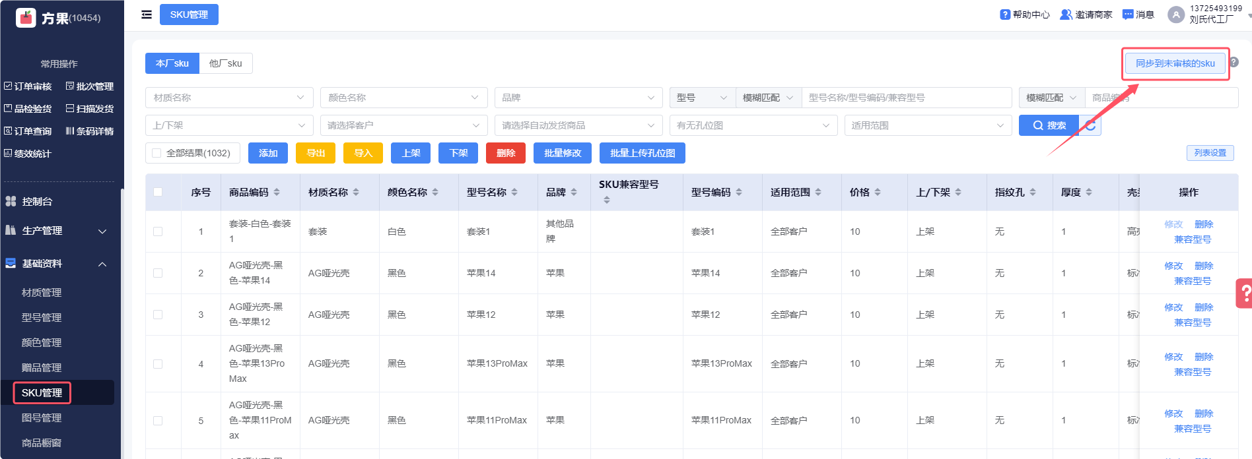Click sync to unreviewed sku button
Screen dimensions: 1252x459
pos(1175,63)
